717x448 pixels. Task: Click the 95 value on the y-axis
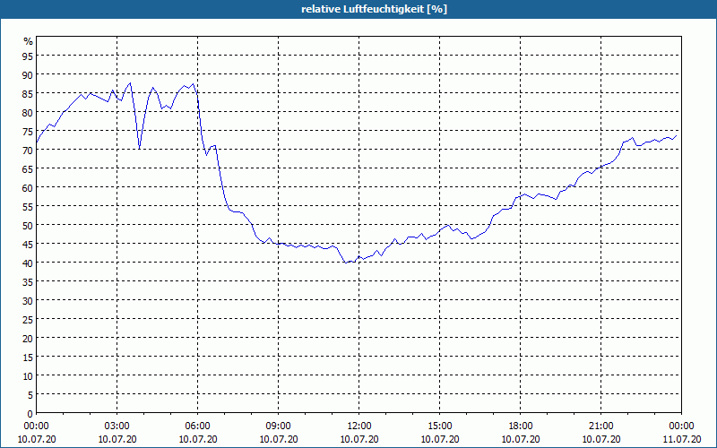[x=28, y=56]
